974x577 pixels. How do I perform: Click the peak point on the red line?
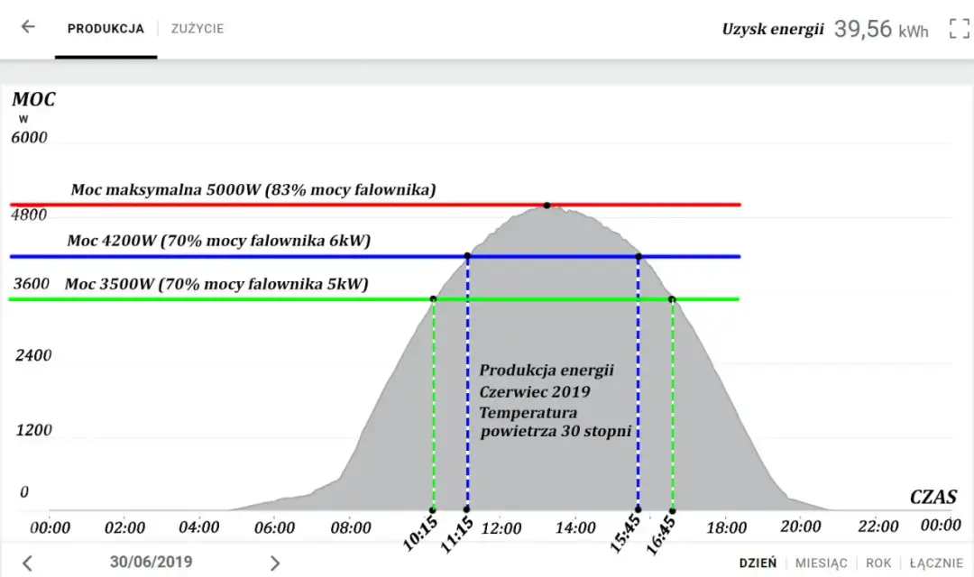[547, 206]
